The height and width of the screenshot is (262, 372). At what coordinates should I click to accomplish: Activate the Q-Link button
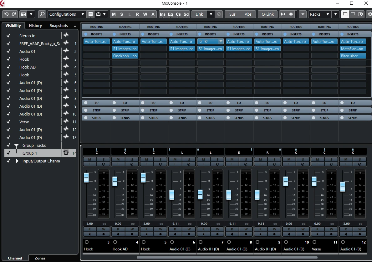[x=268, y=14]
